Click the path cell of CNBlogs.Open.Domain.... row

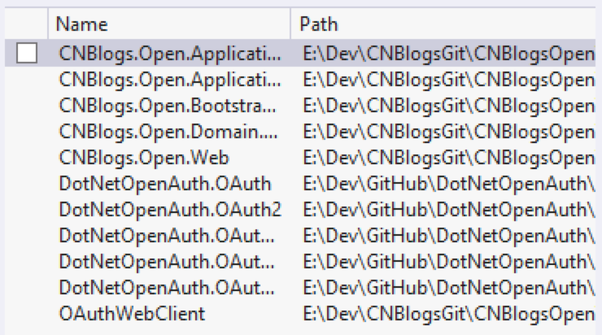point(449,132)
